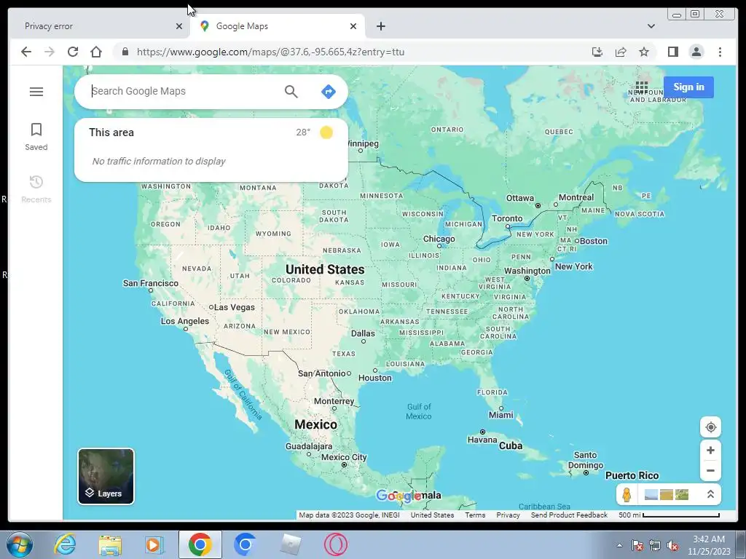Click the Sign in button

click(688, 87)
